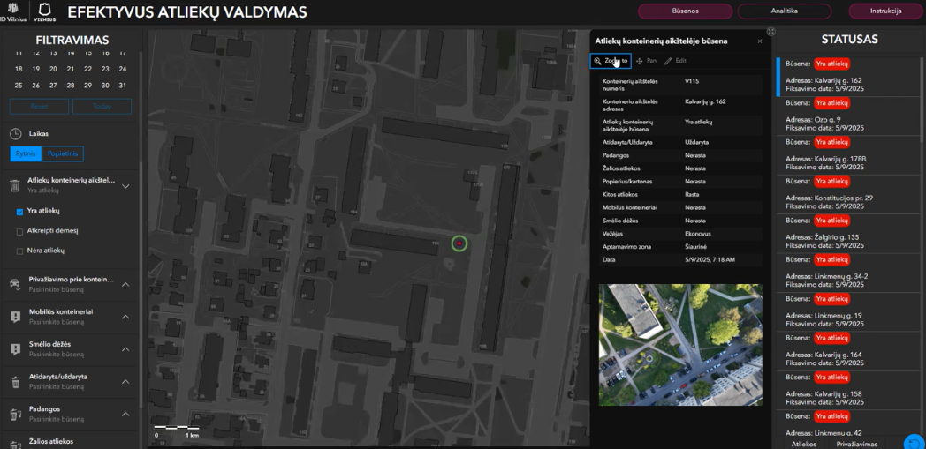Image resolution: width=926 pixels, height=449 pixels.
Task: Expand the Atidaryta/uždaryta filter chevron
Action: point(125,382)
